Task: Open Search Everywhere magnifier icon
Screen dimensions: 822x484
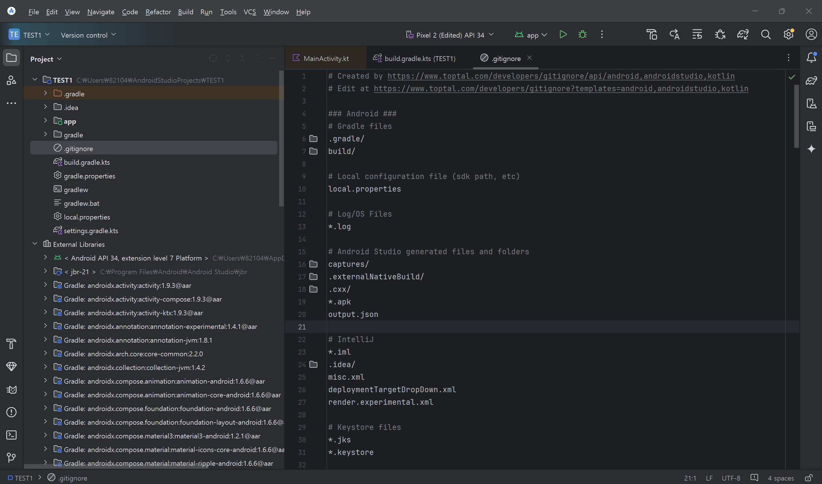Action: click(x=765, y=34)
